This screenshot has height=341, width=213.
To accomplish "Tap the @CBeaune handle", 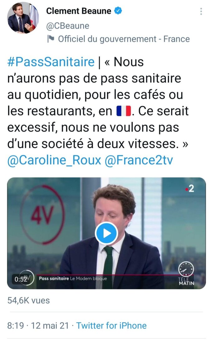I will pyautogui.click(x=68, y=26).
